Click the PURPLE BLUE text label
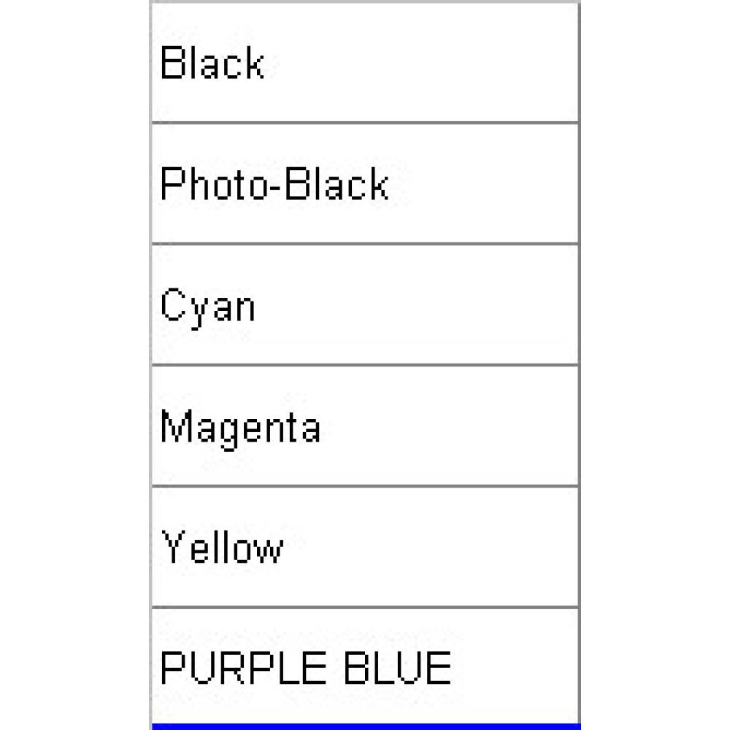This screenshot has width=730, height=730. click(x=305, y=668)
